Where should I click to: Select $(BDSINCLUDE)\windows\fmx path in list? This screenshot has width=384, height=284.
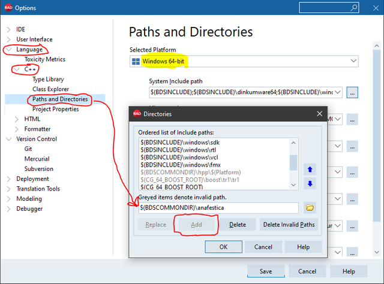pyautogui.click(x=181, y=165)
